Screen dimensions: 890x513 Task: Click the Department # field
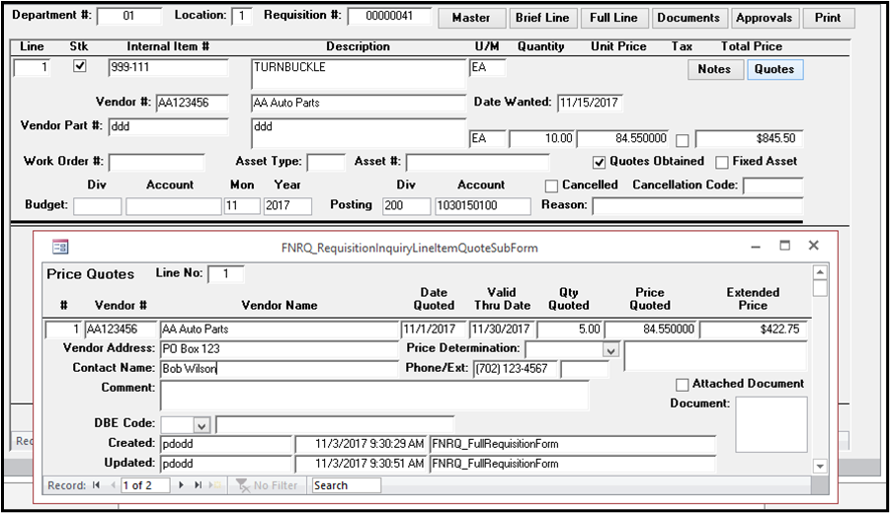click(128, 16)
